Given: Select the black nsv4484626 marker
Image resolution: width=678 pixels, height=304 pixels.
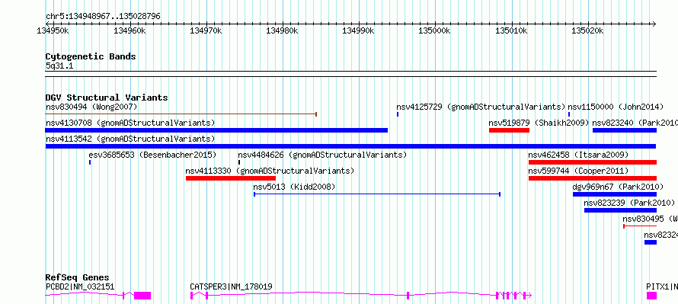Looking at the screenshot, I should (238, 162).
